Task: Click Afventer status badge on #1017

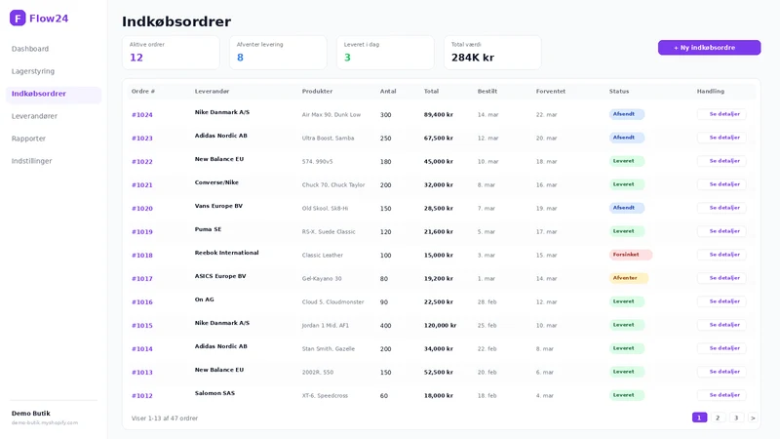Action: [x=628, y=278]
